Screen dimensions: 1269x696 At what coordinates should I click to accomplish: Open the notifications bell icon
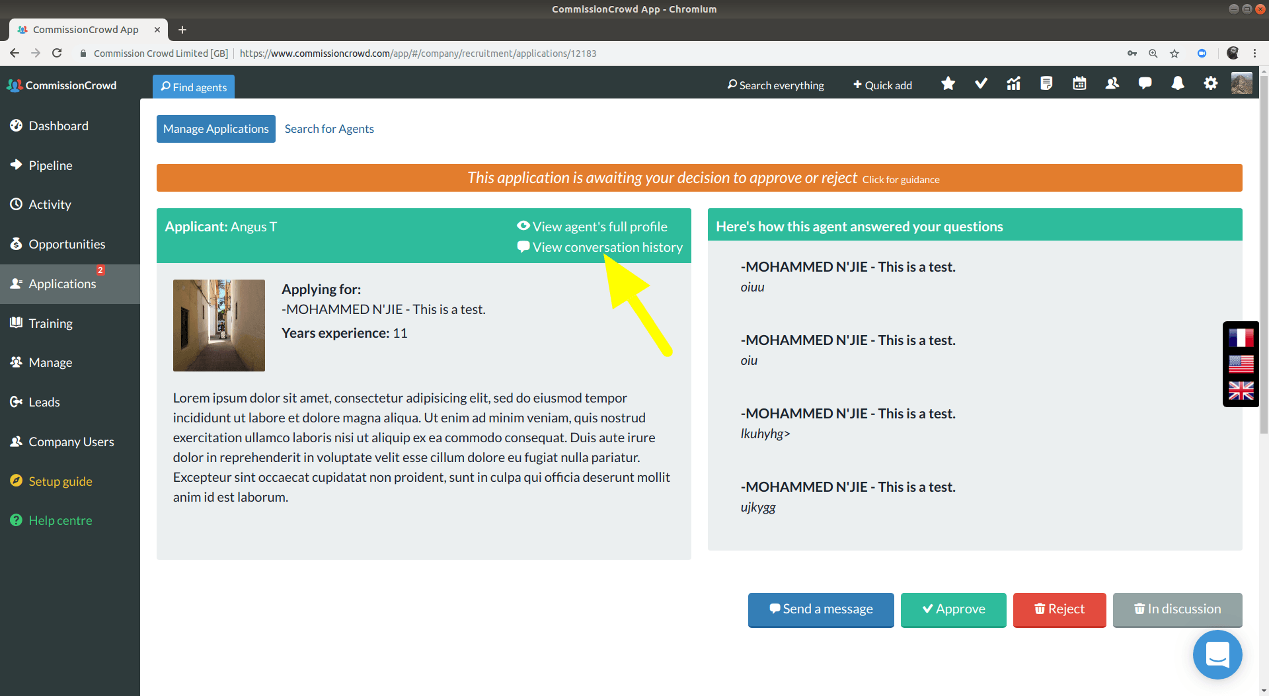pyautogui.click(x=1177, y=84)
